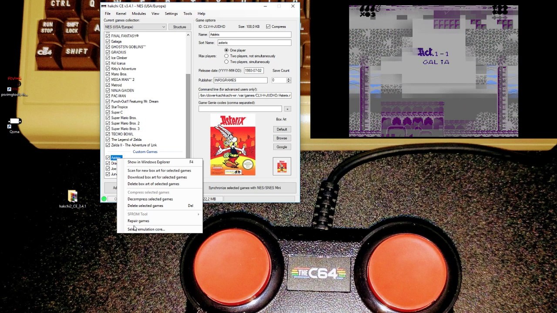Select One player radio button
The image size is (557, 313).
(x=226, y=50)
